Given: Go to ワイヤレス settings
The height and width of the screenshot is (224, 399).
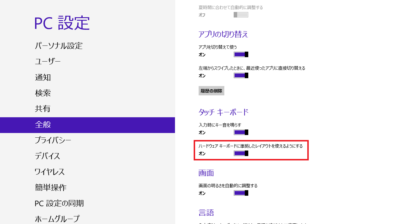Looking at the screenshot, I should pos(50,172).
